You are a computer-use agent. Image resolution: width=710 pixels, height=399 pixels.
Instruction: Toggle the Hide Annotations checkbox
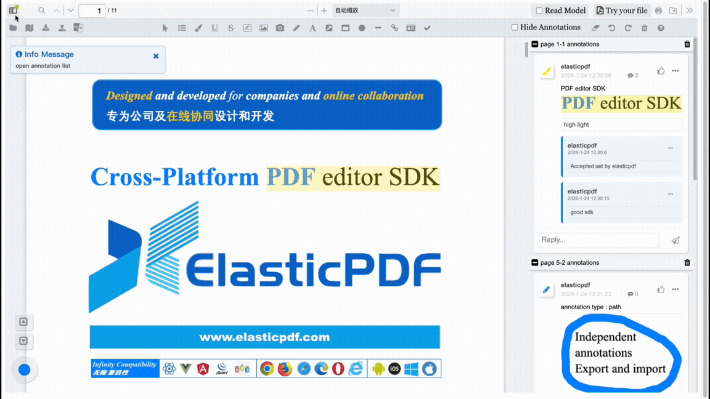click(515, 27)
